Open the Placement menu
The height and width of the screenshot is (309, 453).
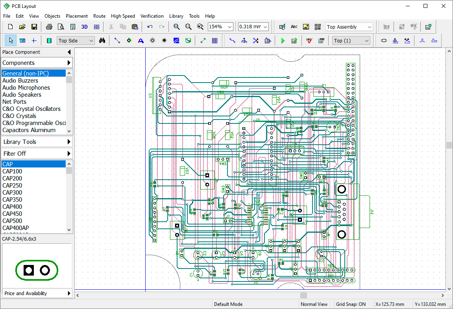pyautogui.click(x=77, y=16)
